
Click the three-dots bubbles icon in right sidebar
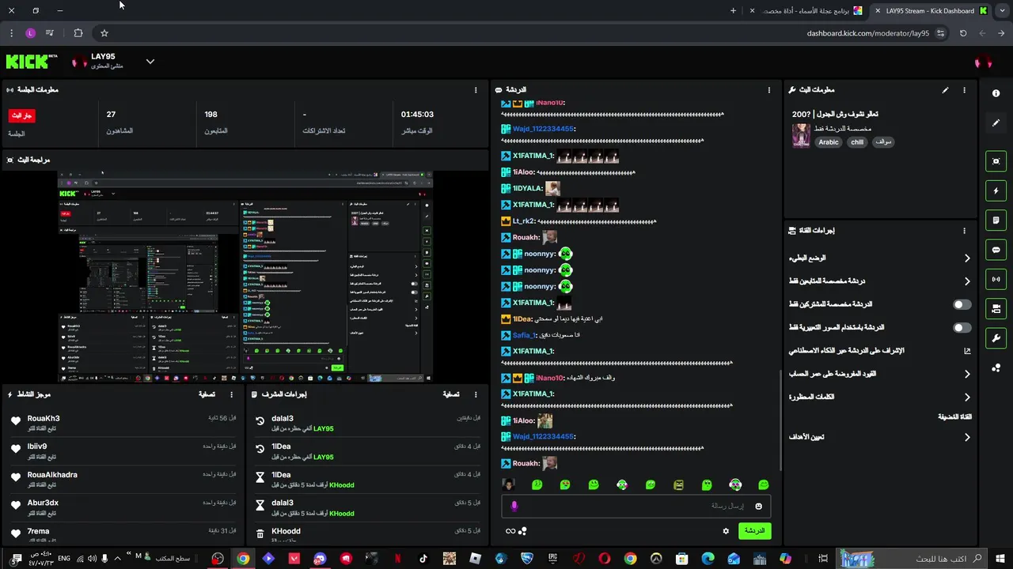[996, 367]
